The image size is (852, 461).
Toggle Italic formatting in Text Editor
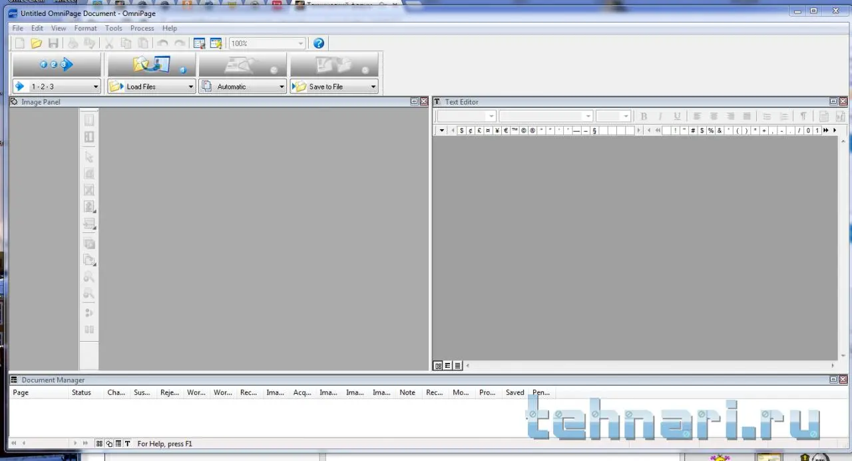click(x=660, y=116)
